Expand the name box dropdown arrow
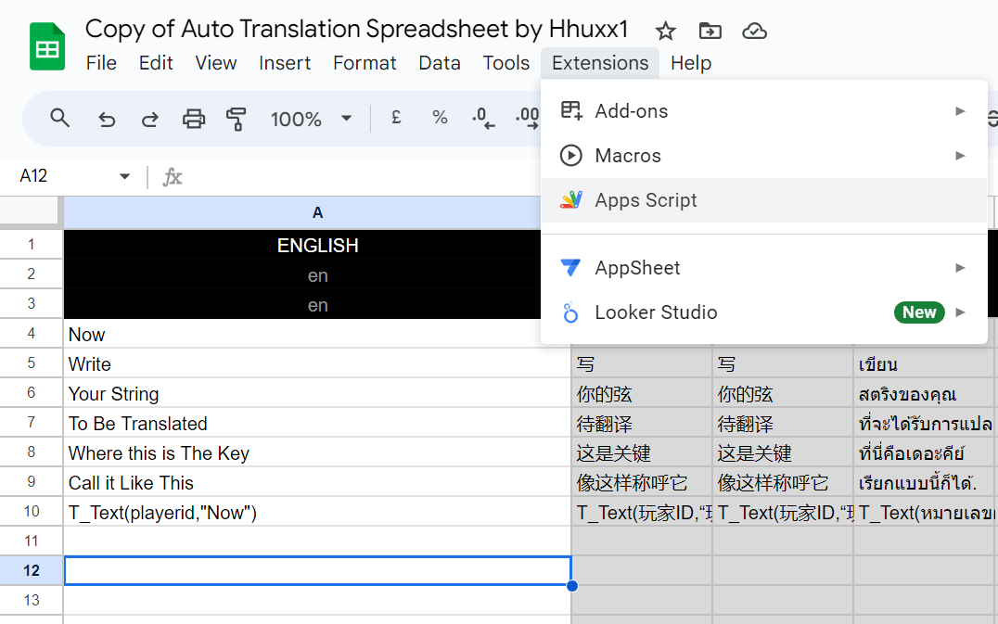The height and width of the screenshot is (624, 998). [124, 176]
